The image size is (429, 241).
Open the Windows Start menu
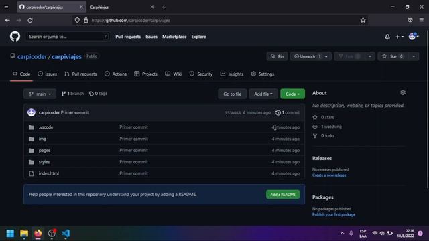coord(10,234)
